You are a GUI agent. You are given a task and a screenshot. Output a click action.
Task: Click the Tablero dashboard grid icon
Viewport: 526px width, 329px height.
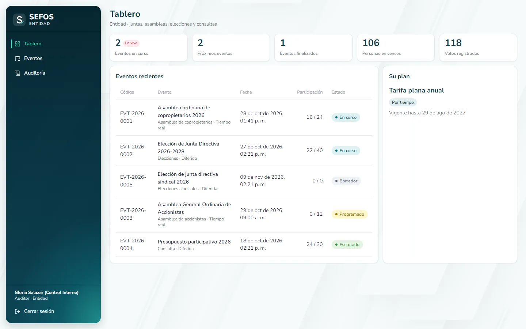18,44
